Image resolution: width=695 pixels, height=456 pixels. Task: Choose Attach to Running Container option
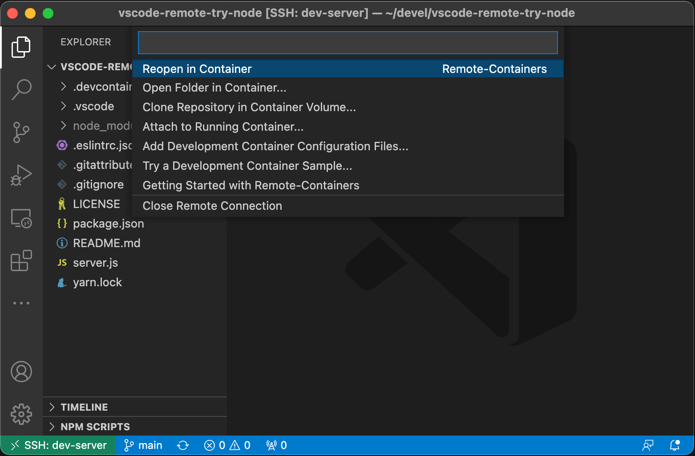223,127
